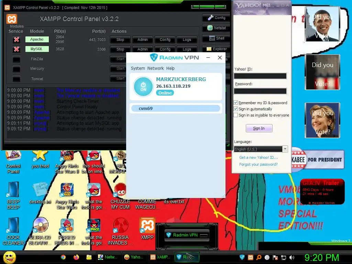The width and height of the screenshot is (352, 264).
Task: Open the Control Panel desktop icon
Action: (13, 162)
